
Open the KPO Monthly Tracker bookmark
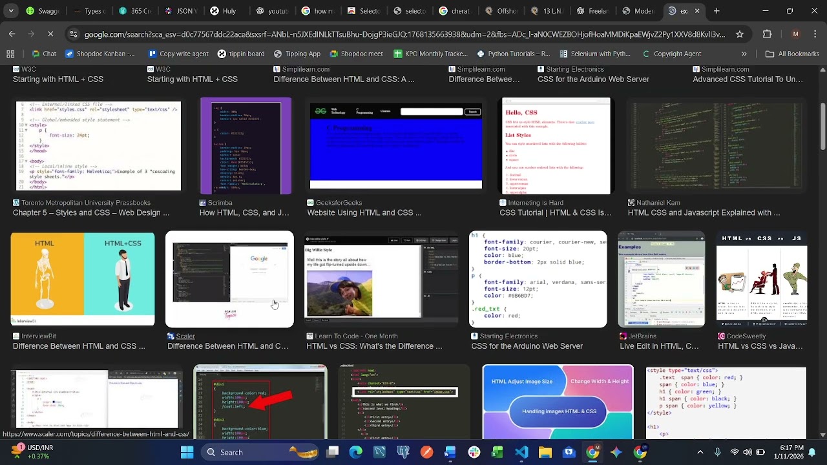click(x=430, y=54)
